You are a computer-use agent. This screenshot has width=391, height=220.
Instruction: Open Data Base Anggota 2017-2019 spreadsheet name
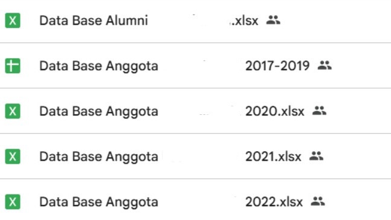[x=175, y=66]
